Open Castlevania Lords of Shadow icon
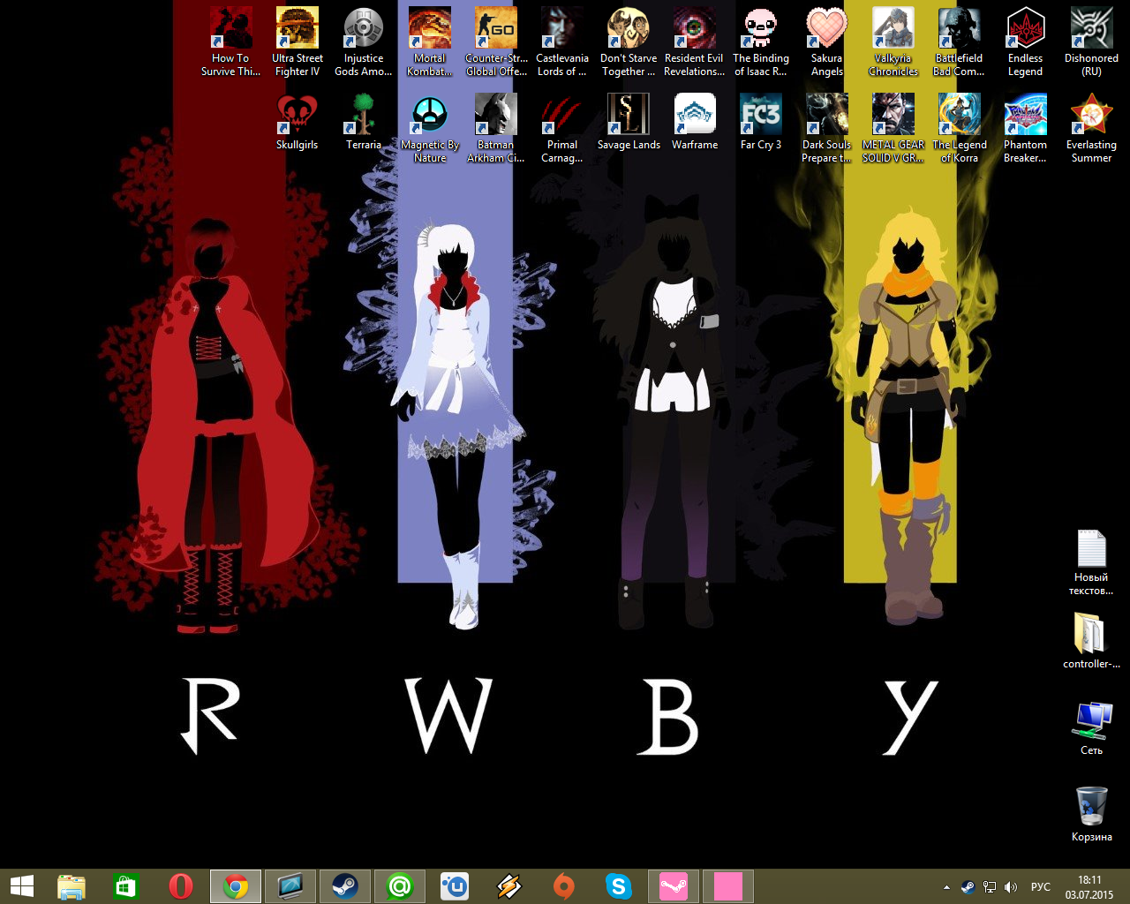Image resolution: width=1130 pixels, height=904 pixels. [562, 42]
